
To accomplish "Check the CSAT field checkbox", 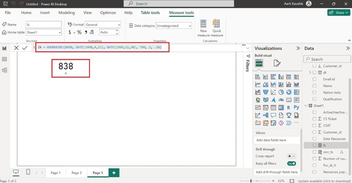I will coord(314,125).
